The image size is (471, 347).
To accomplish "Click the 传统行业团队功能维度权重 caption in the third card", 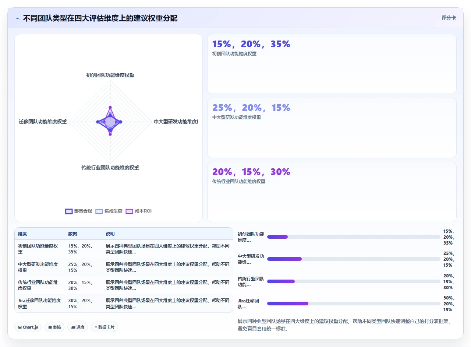I will coord(238,182).
